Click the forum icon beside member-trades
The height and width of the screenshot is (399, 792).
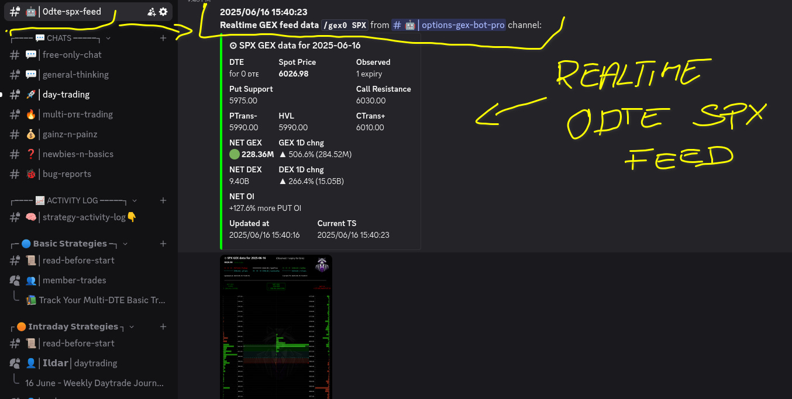click(15, 280)
